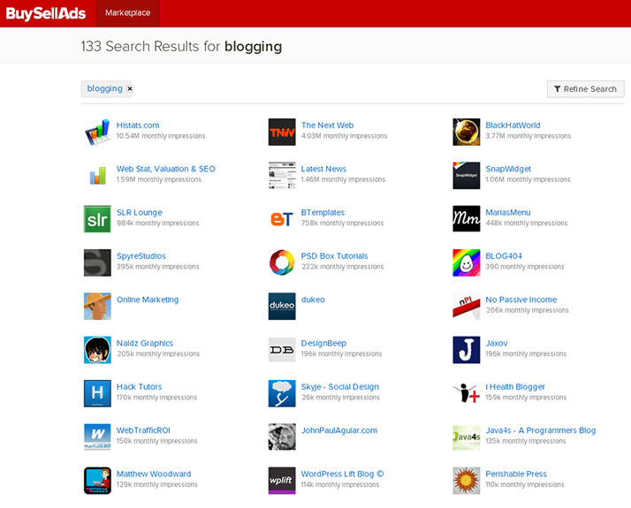Open the dukeo logo tile
This screenshot has width=631, height=508.
tap(282, 306)
